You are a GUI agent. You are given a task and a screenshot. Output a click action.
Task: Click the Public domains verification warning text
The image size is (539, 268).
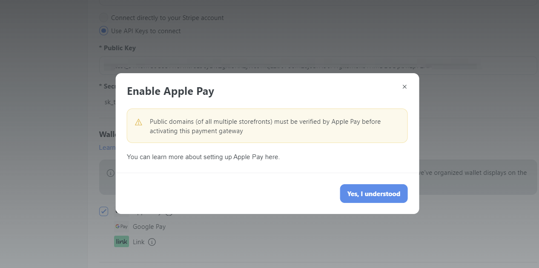tap(265, 126)
